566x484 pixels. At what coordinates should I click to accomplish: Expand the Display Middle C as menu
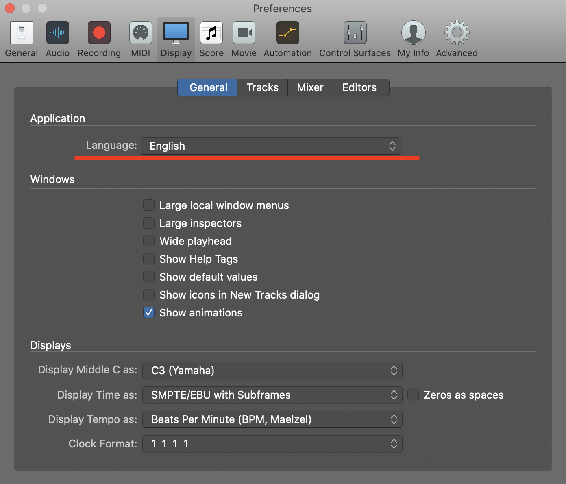click(x=272, y=371)
